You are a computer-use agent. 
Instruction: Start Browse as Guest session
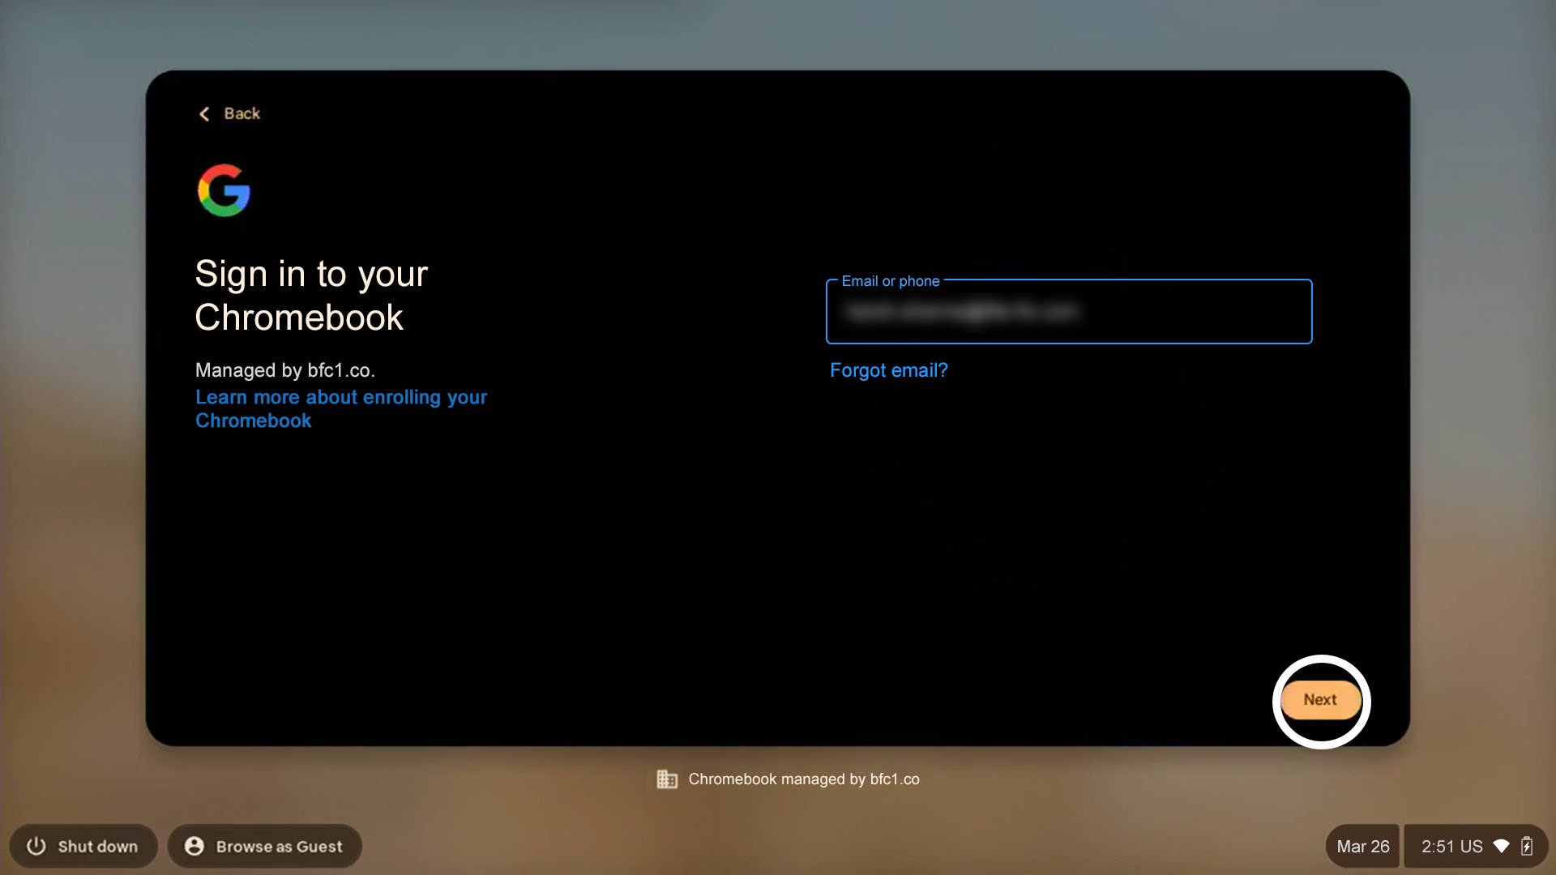point(264,847)
